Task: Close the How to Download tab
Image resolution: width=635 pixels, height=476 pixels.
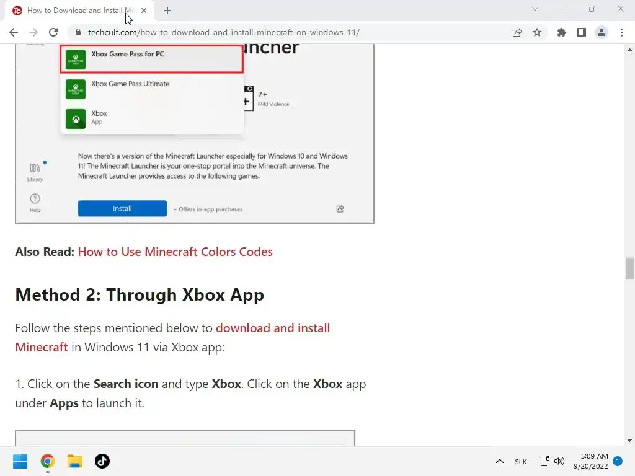Action: point(144,11)
